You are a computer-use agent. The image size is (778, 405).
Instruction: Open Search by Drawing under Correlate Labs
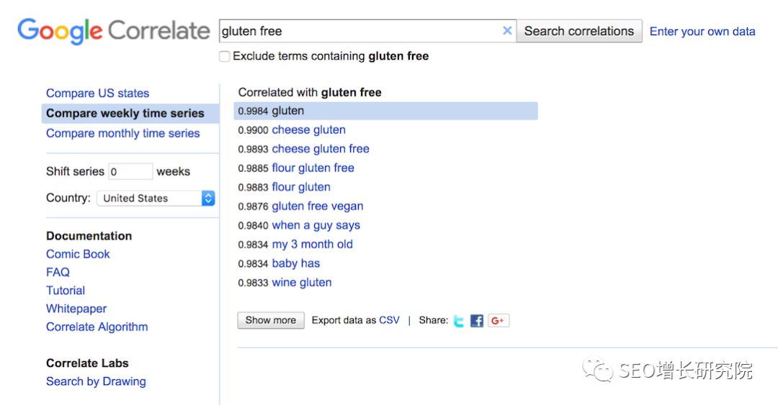tap(96, 382)
